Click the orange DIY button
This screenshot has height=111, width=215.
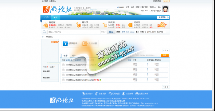click(x=166, y=1)
